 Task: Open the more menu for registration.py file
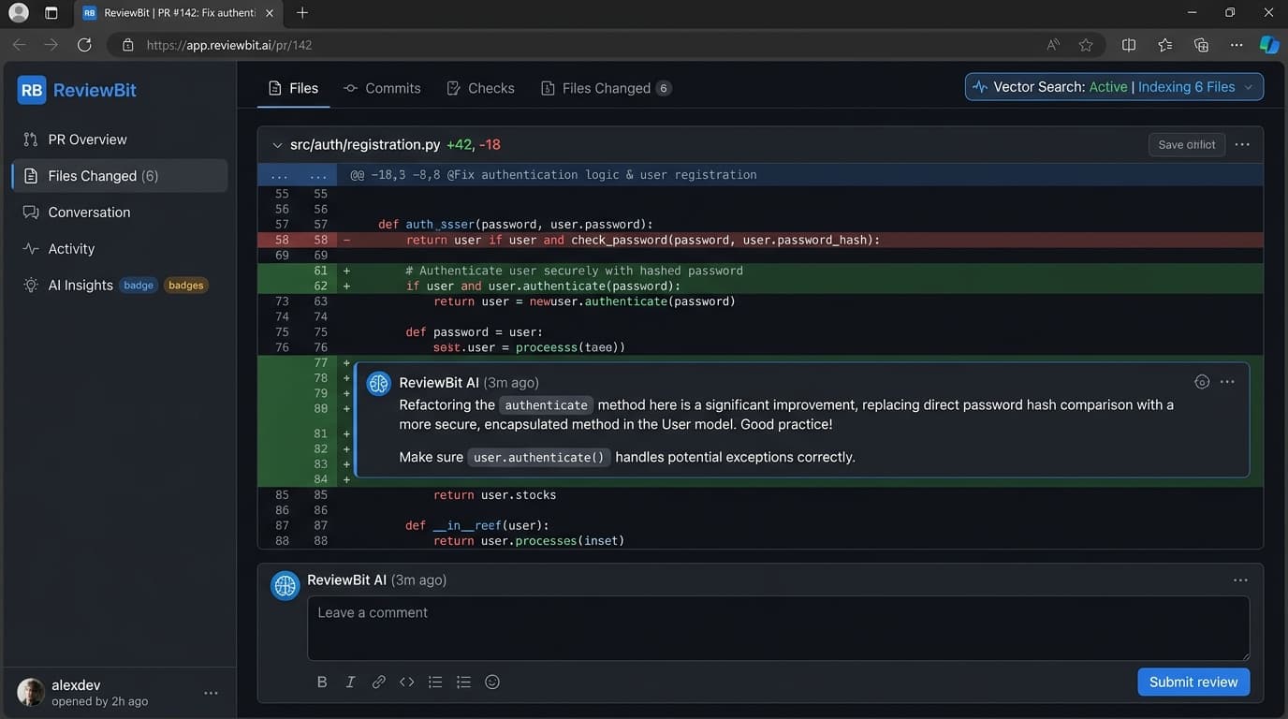[1242, 144]
